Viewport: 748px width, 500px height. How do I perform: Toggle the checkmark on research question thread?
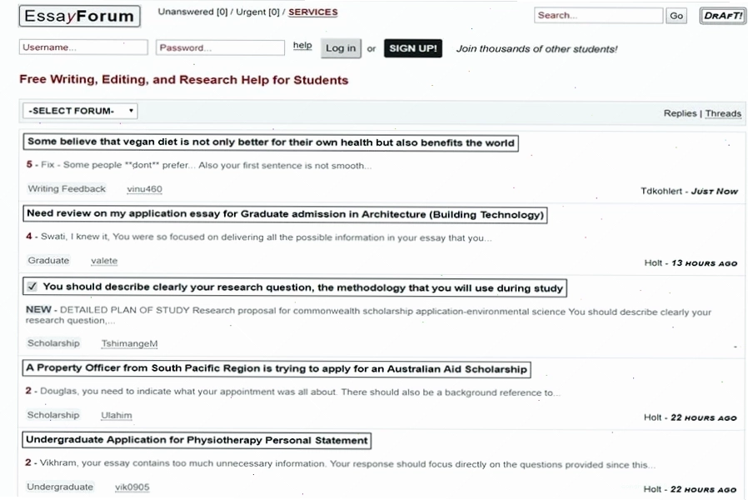pyautogui.click(x=32, y=287)
